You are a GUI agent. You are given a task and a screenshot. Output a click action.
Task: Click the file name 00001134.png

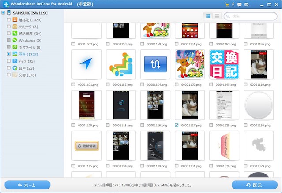coord(123,166)
